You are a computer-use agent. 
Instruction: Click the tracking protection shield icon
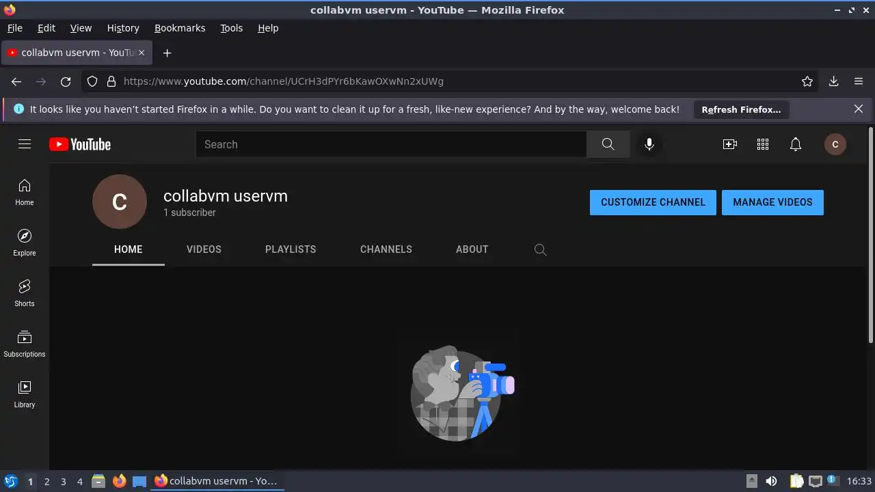coord(92,81)
